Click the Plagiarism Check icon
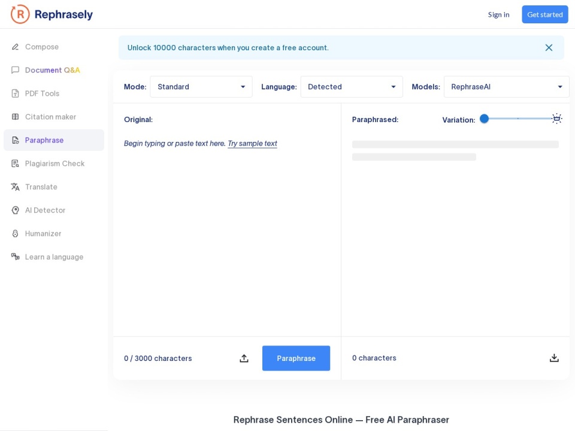The height and width of the screenshot is (431, 575). click(15, 163)
